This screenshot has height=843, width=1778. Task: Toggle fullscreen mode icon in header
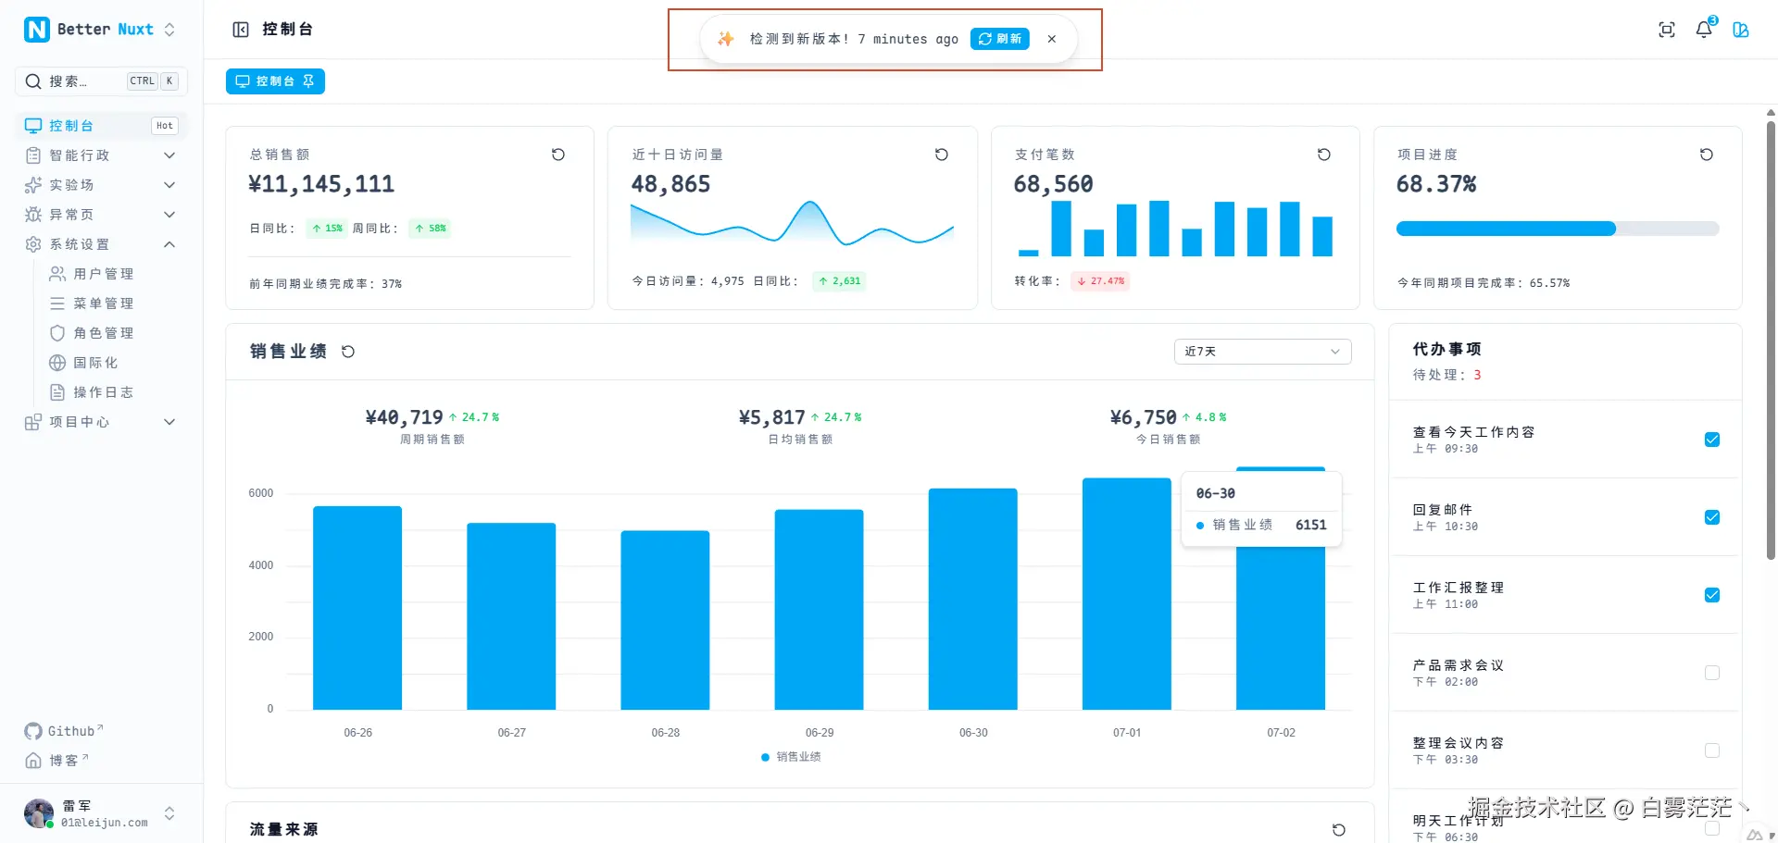(x=1667, y=30)
